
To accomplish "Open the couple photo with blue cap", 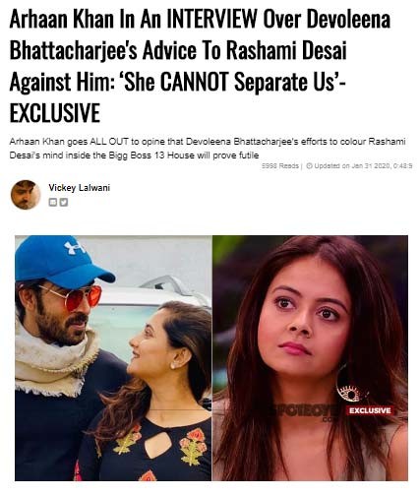I will coord(113,358).
